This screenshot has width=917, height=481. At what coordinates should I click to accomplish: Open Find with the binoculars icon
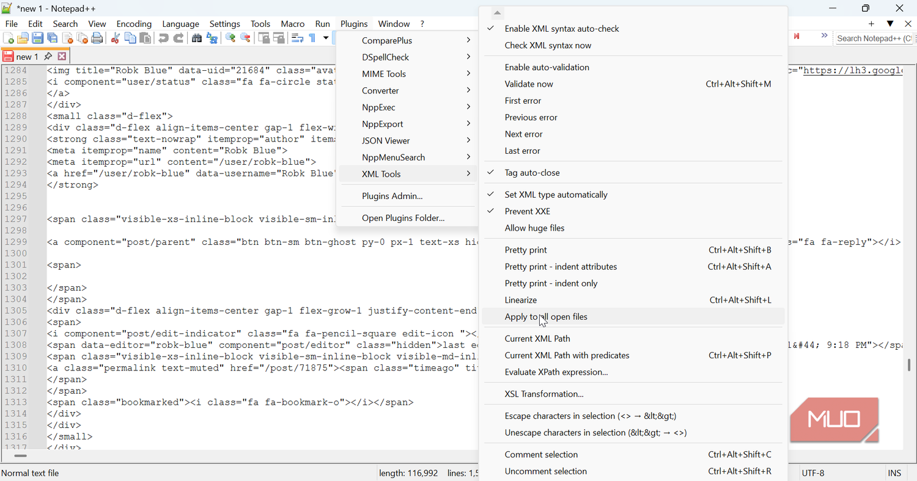click(197, 38)
